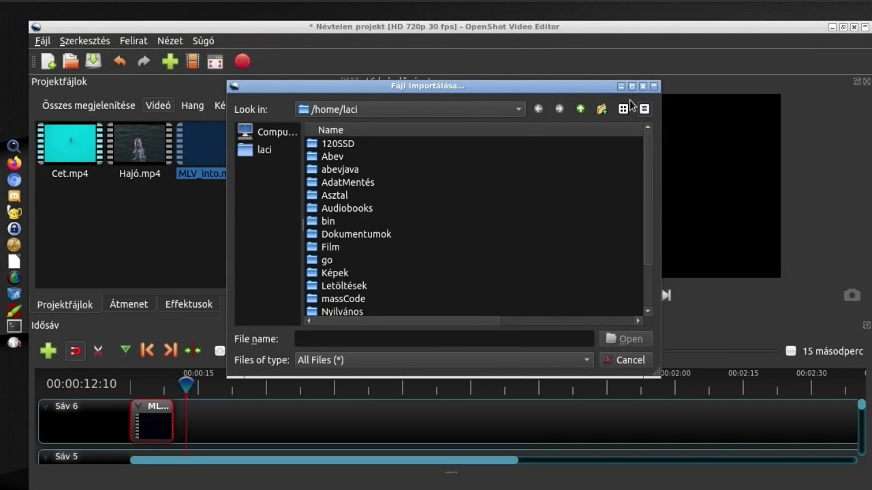Click the timeline horizontal scrollbar
The width and height of the screenshot is (872, 490).
pos(324,461)
